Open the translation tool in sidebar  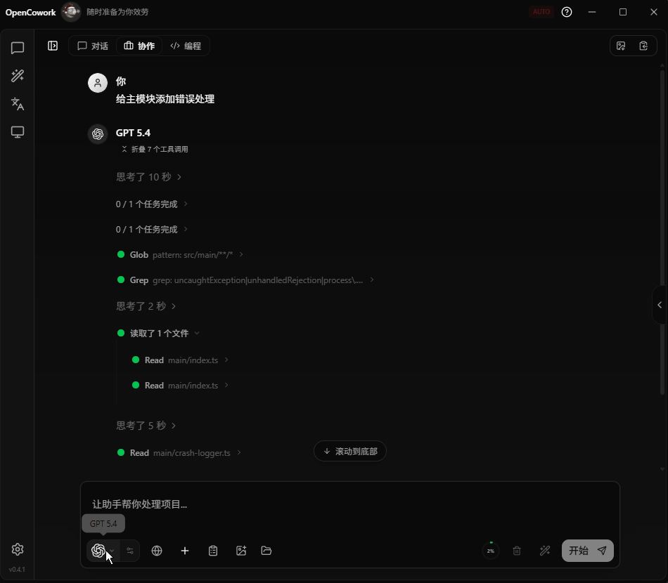(18, 104)
